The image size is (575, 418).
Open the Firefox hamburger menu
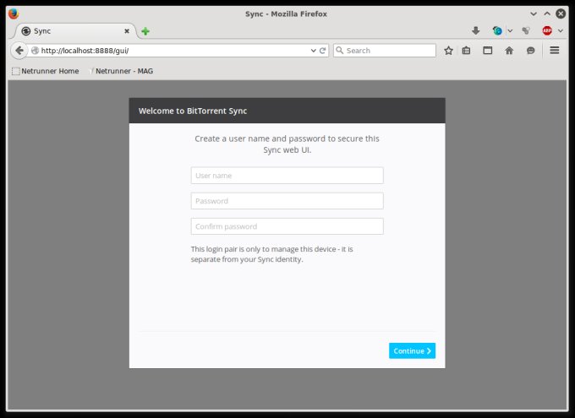pos(555,50)
